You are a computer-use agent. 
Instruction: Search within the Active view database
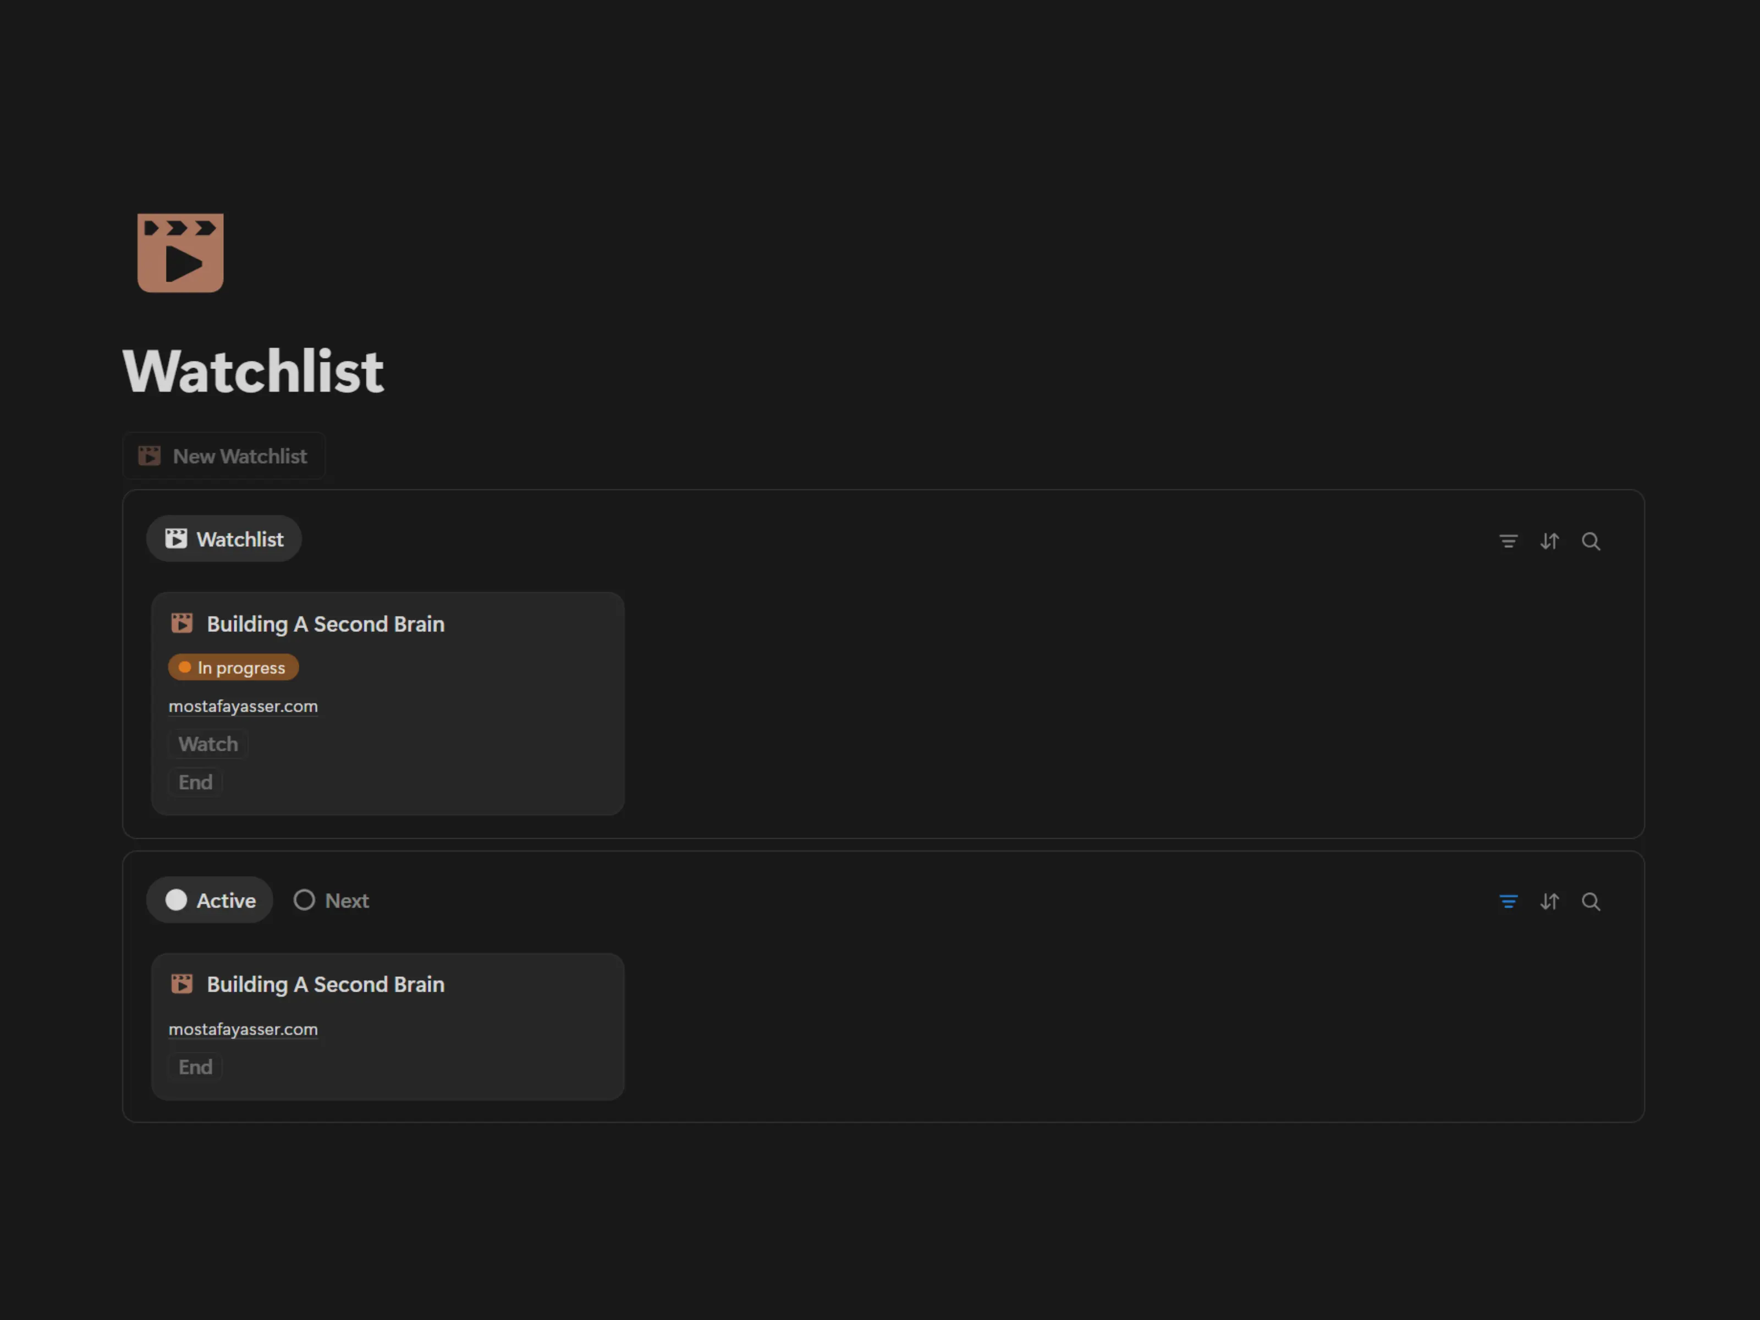1591,901
